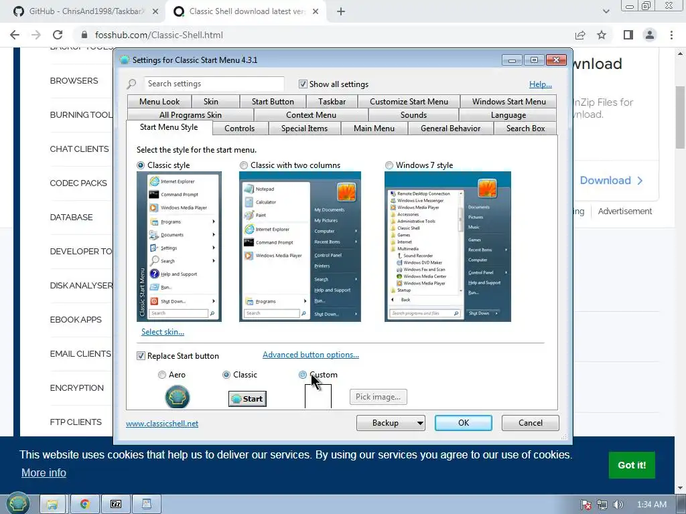Close the Classic Shell download tab
This screenshot has width=686, height=514.
[x=316, y=11]
